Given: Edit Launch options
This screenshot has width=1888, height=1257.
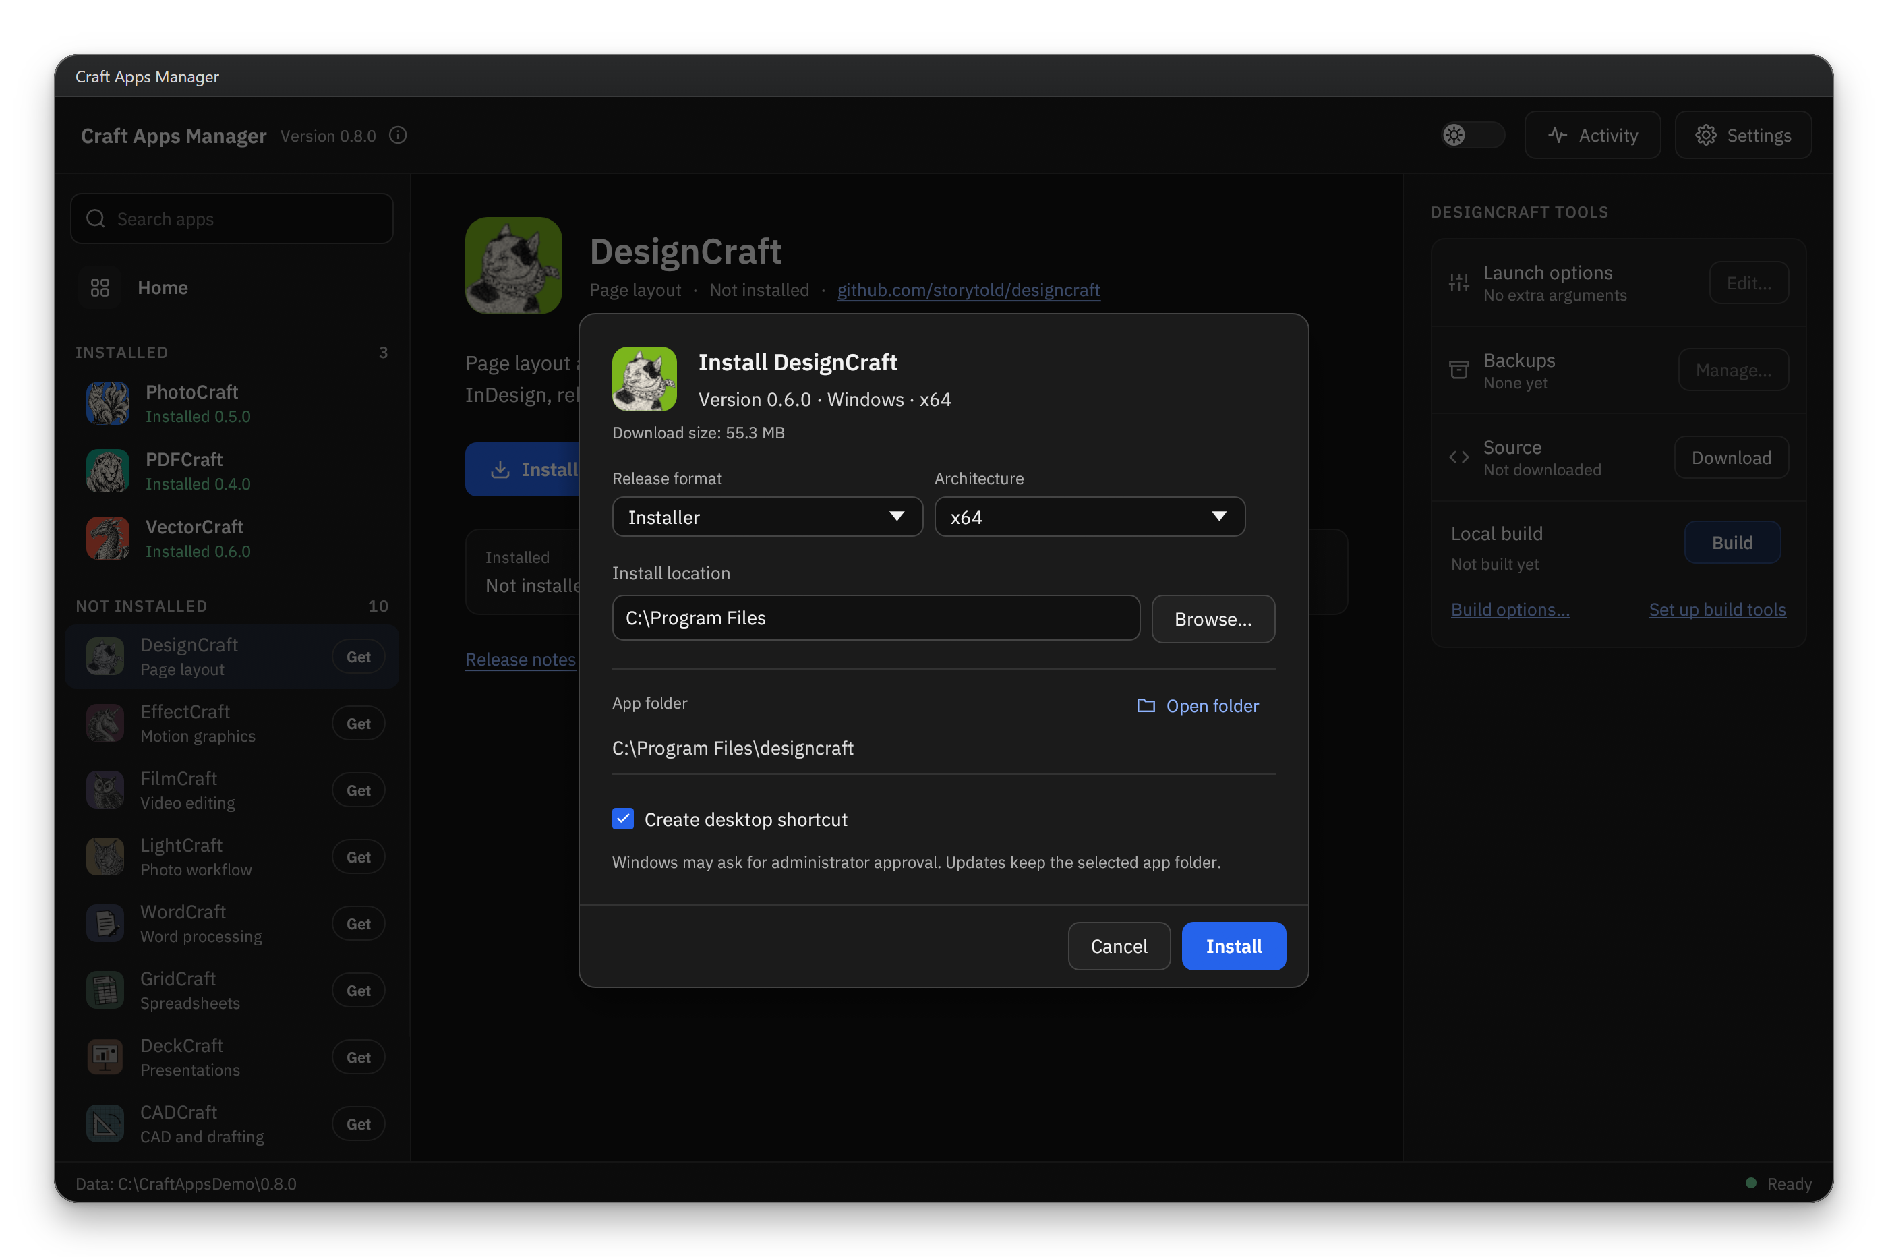Looking at the screenshot, I should tap(1748, 283).
